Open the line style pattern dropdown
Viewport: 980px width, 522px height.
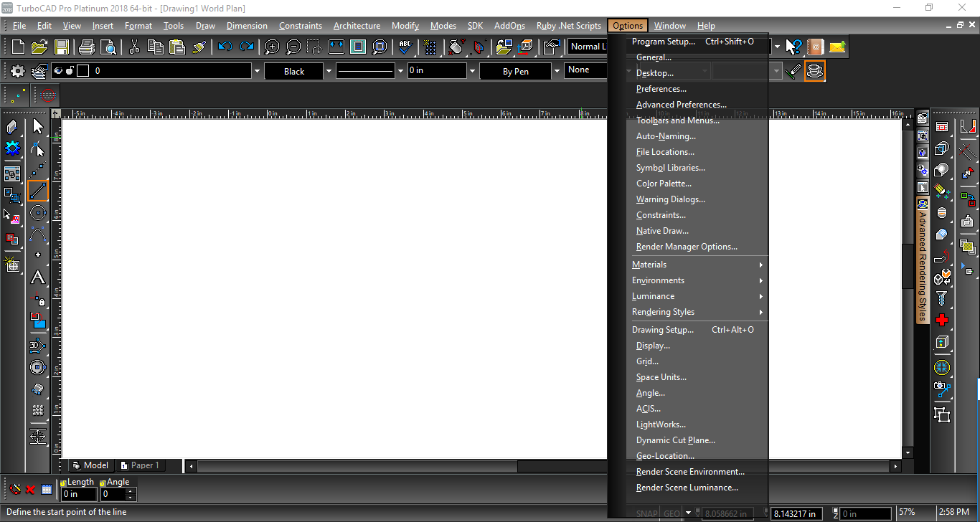400,71
